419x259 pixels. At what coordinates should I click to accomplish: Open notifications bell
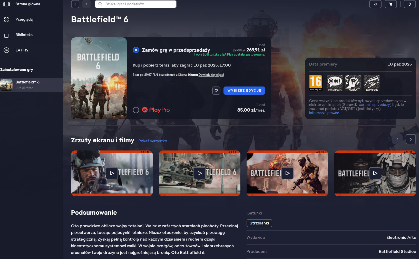click(410, 4)
